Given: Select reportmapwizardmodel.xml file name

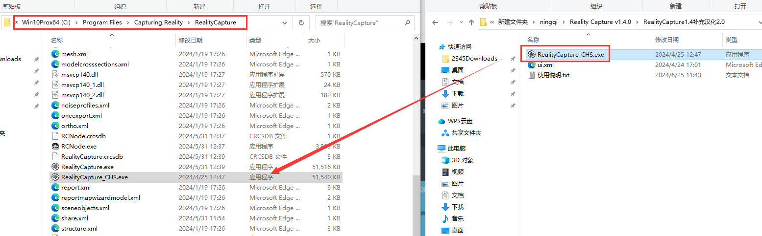Looking at the screenshot, I should click(100, 197).
